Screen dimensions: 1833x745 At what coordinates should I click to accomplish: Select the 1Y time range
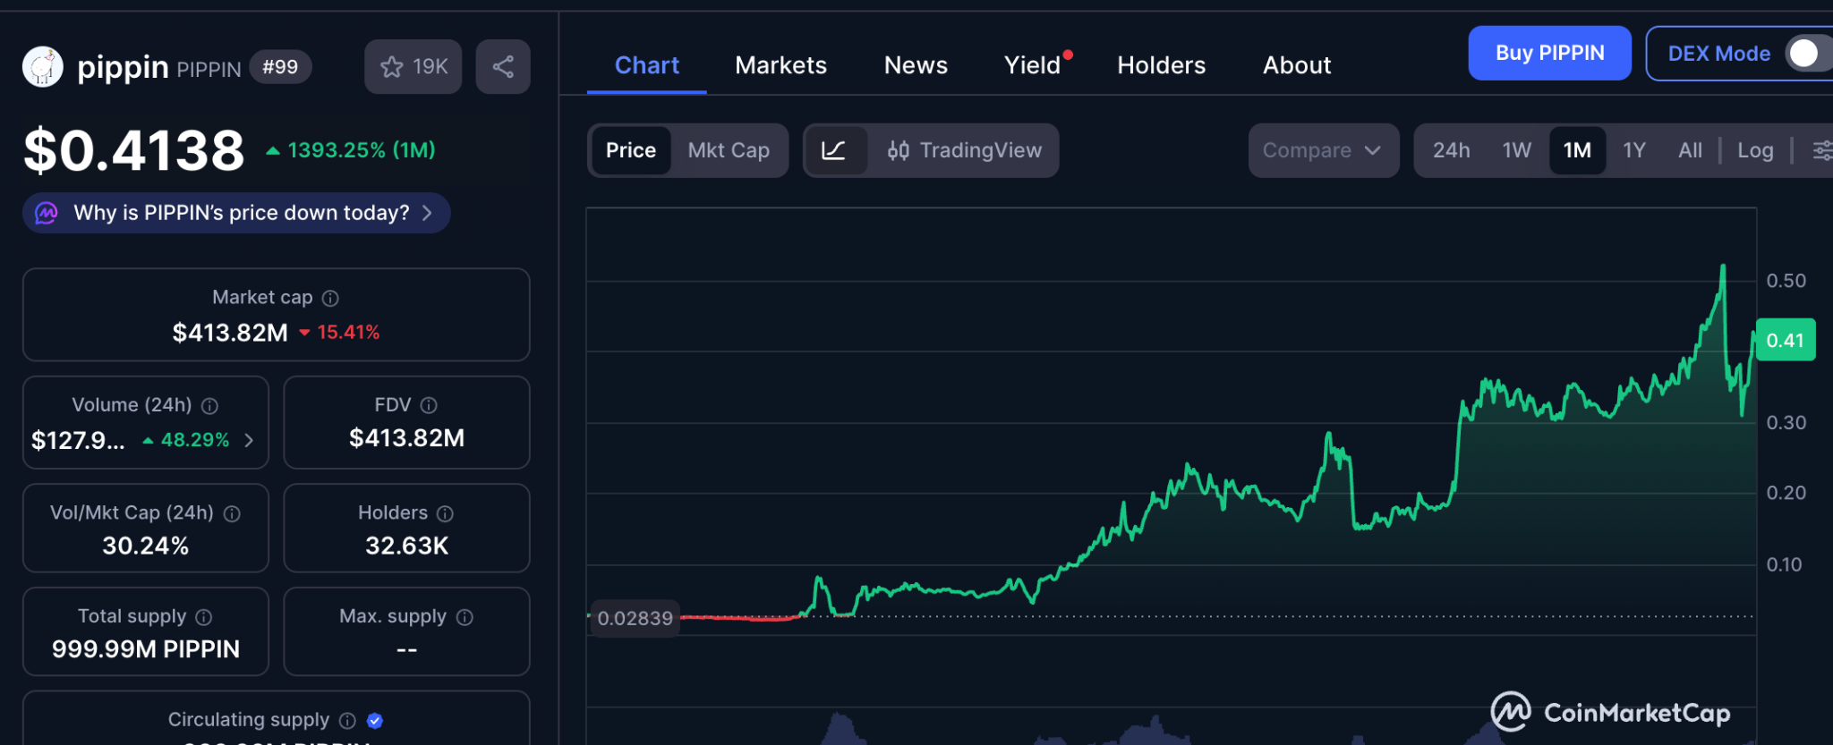[1634, 150]
